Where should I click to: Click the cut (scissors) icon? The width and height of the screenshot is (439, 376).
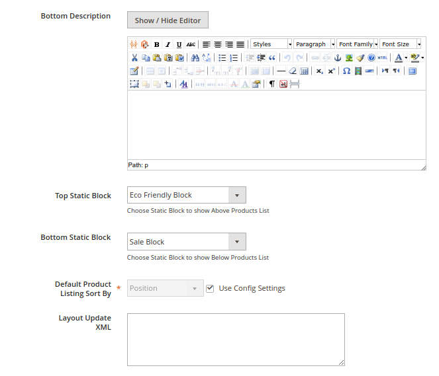tap(134, 57)
